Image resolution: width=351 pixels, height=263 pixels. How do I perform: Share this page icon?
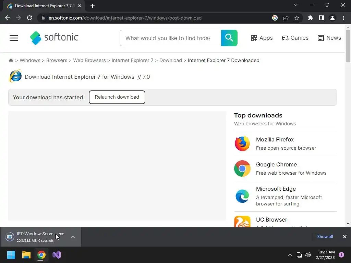[x=286, y=18]
